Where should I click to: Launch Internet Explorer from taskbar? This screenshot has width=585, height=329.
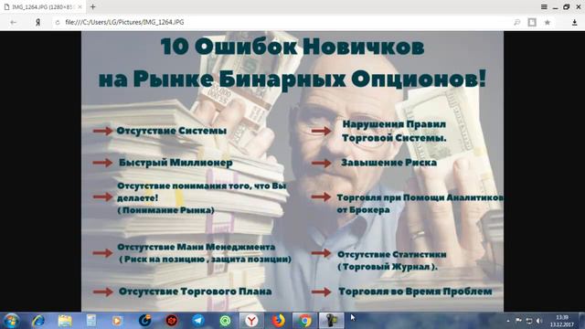[x=37, y=321]
